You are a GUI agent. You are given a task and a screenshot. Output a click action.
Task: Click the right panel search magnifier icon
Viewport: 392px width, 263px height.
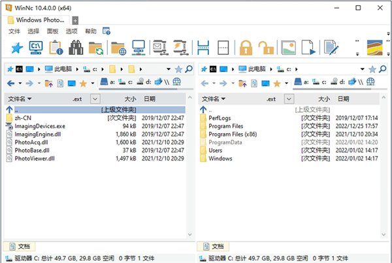click(x=383, y=69)
